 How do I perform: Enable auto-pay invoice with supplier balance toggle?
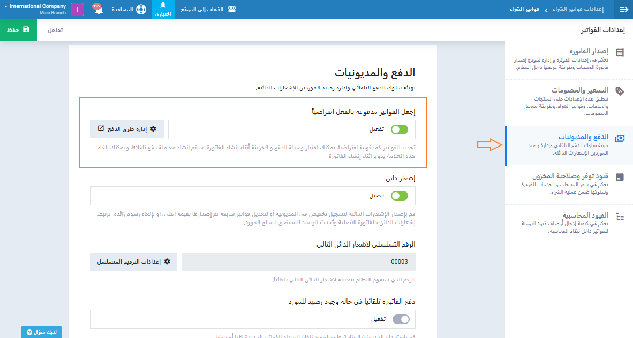pyautogui.click(x=401, y=319)
